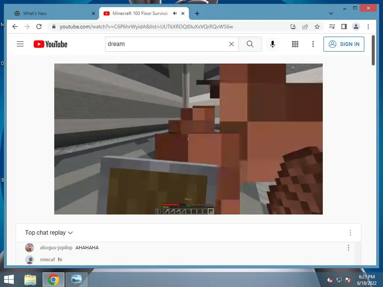Screen dimensions: 383x287
Task: Open the Windows Start menu
Action: coord(9,280)
